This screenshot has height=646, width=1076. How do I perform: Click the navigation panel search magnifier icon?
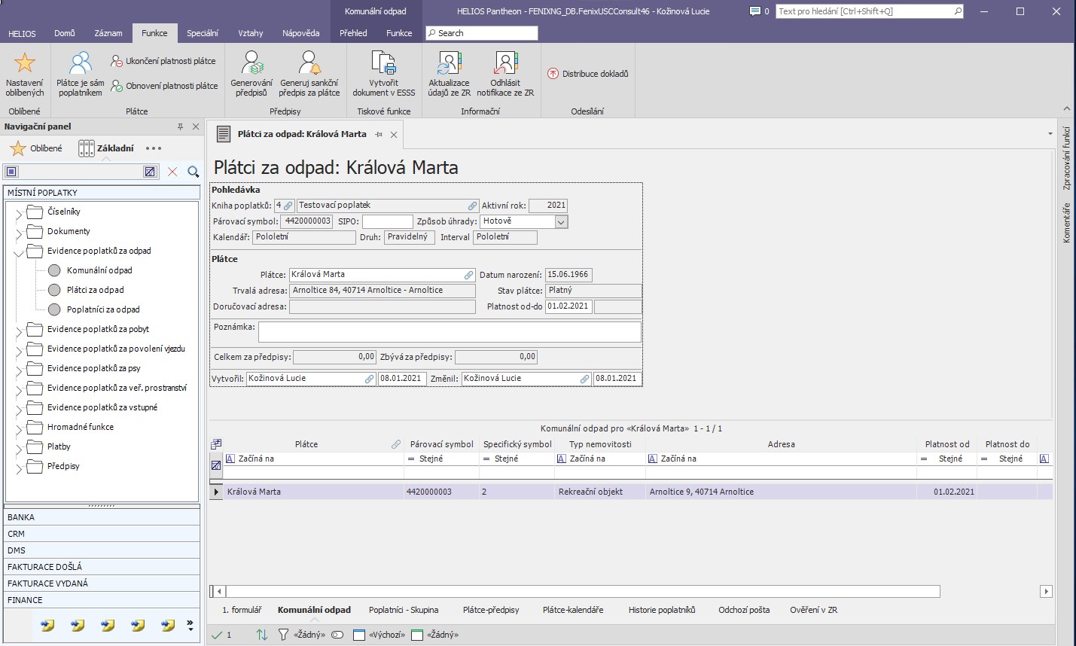(x=194, y=172)
